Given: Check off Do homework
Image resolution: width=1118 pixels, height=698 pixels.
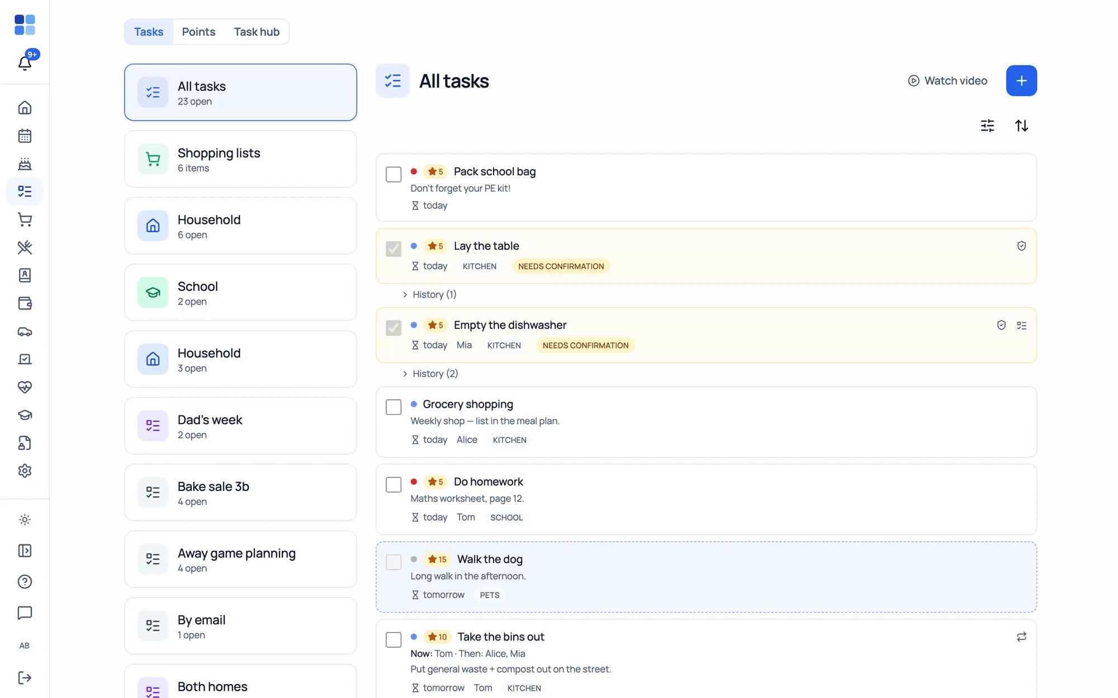Looking at the screenshot, I should (394, 485).
